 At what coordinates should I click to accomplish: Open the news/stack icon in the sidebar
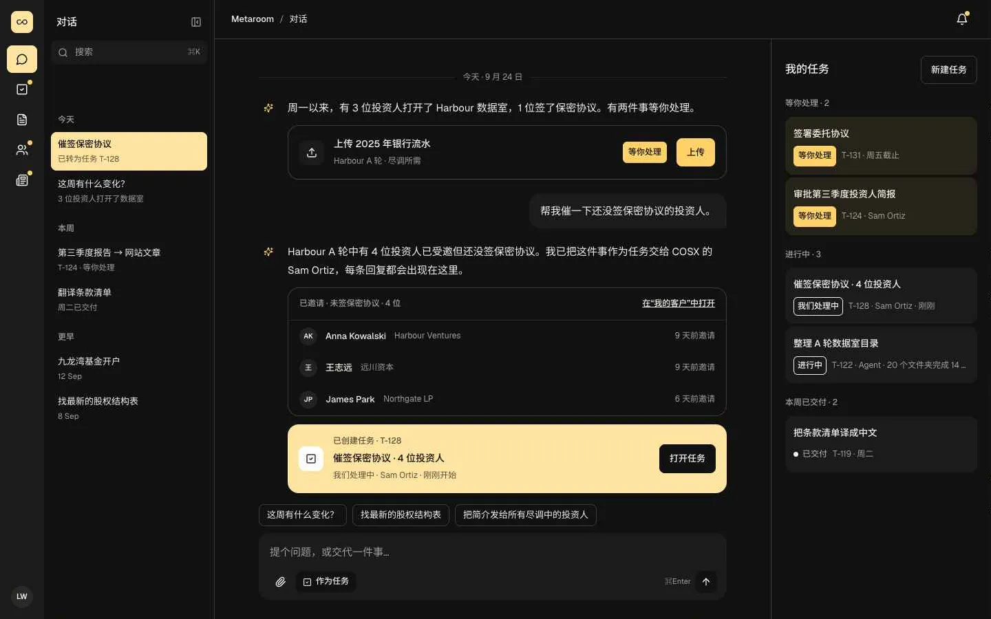[x=22, y=180]
